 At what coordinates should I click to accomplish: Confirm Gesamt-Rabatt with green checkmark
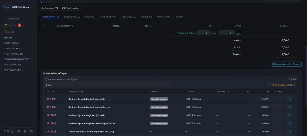(x=238, y=33)
